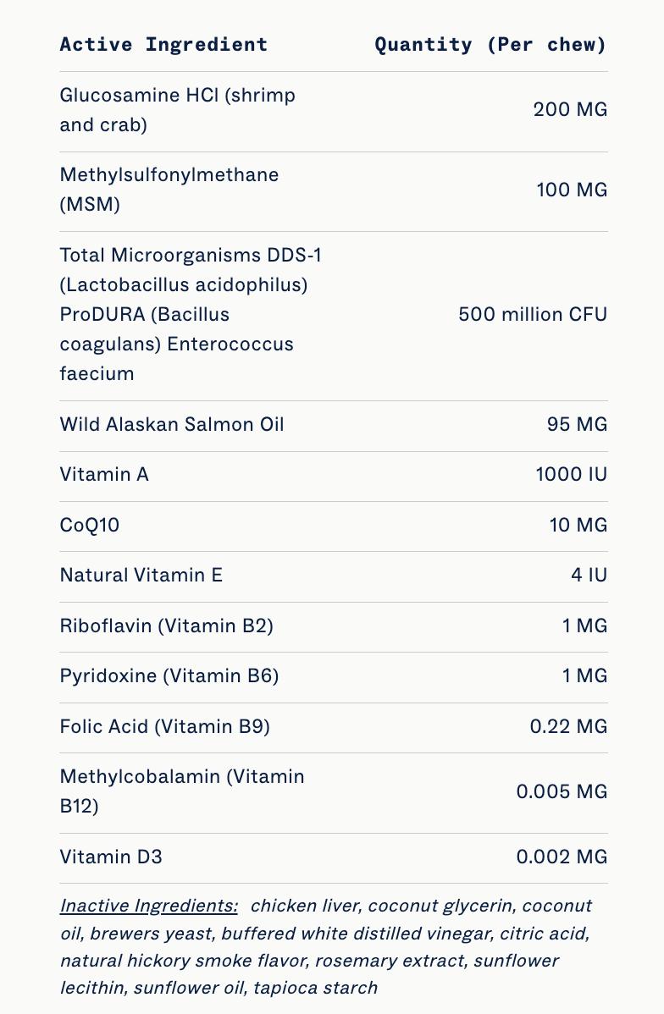The height and width of the screenshot is (1014, 664).
Task: Click the Active Ingredient column header
Action: [x=163, y=45]
